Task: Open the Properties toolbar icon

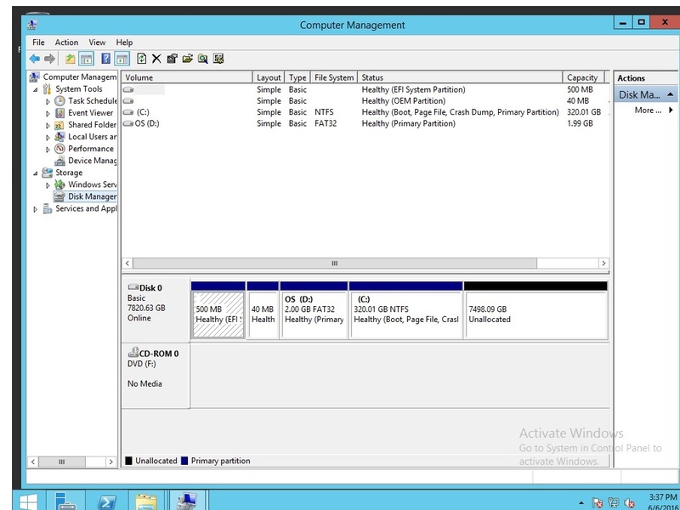Action: point(171,59)
